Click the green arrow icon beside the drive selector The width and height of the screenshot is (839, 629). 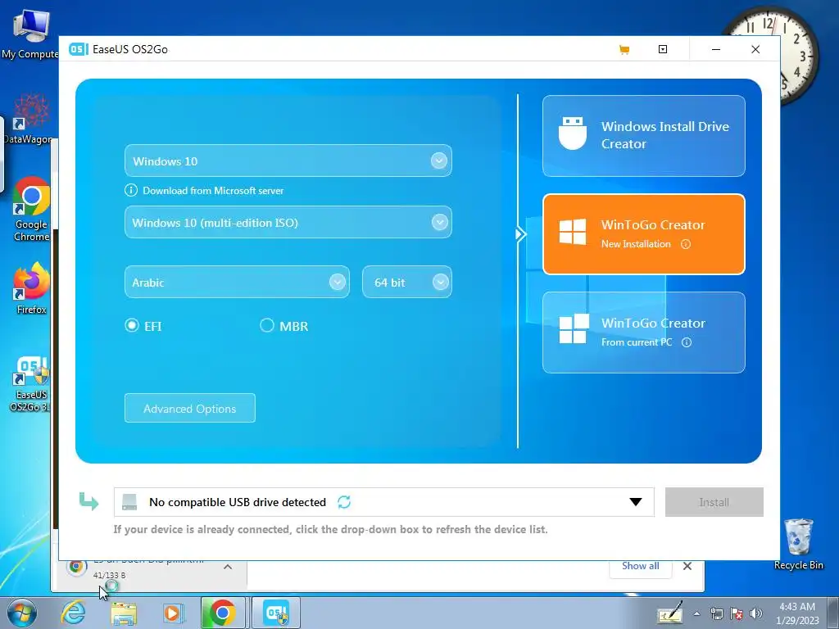(88, 501)
